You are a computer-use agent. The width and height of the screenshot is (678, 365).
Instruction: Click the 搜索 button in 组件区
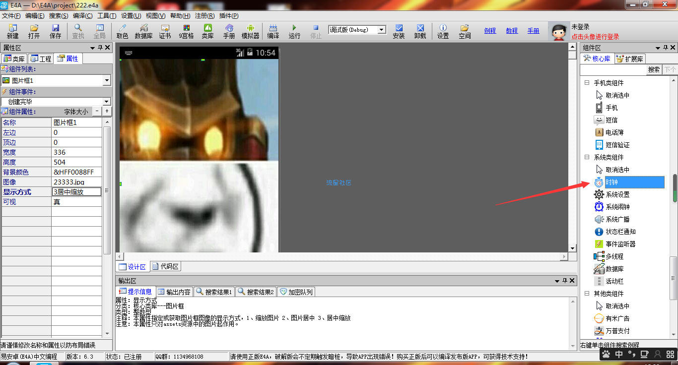[x=654, y=70]
